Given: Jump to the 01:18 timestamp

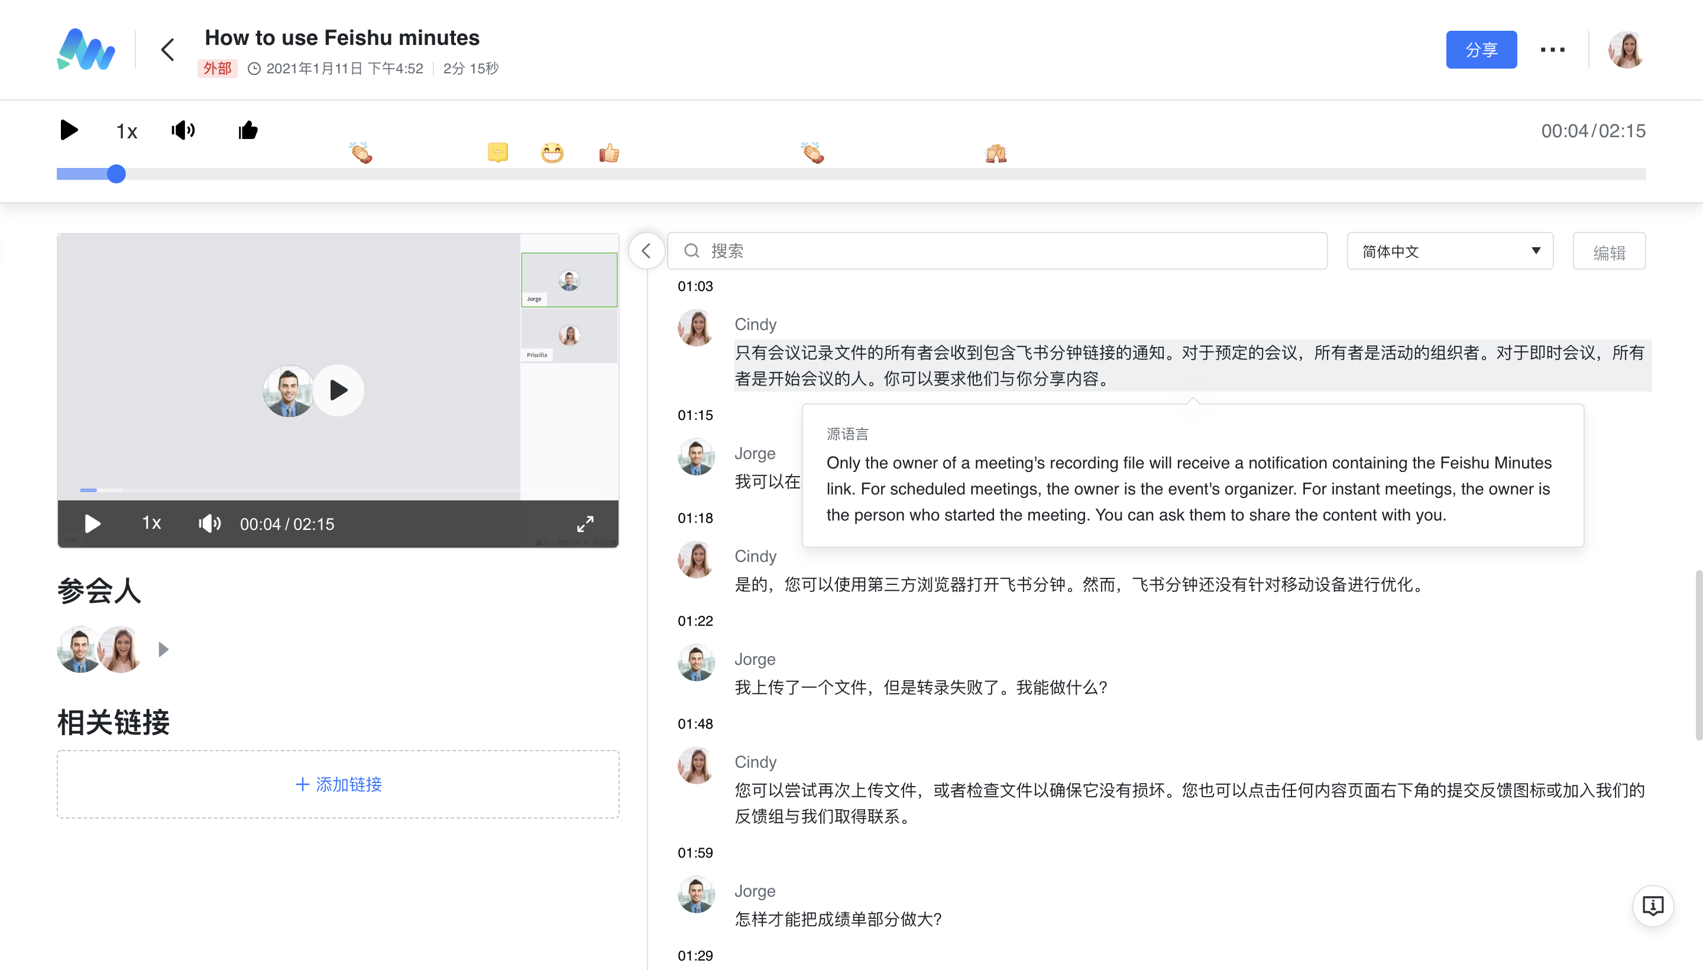Looking at the screenshot, I should coord(695,518).
